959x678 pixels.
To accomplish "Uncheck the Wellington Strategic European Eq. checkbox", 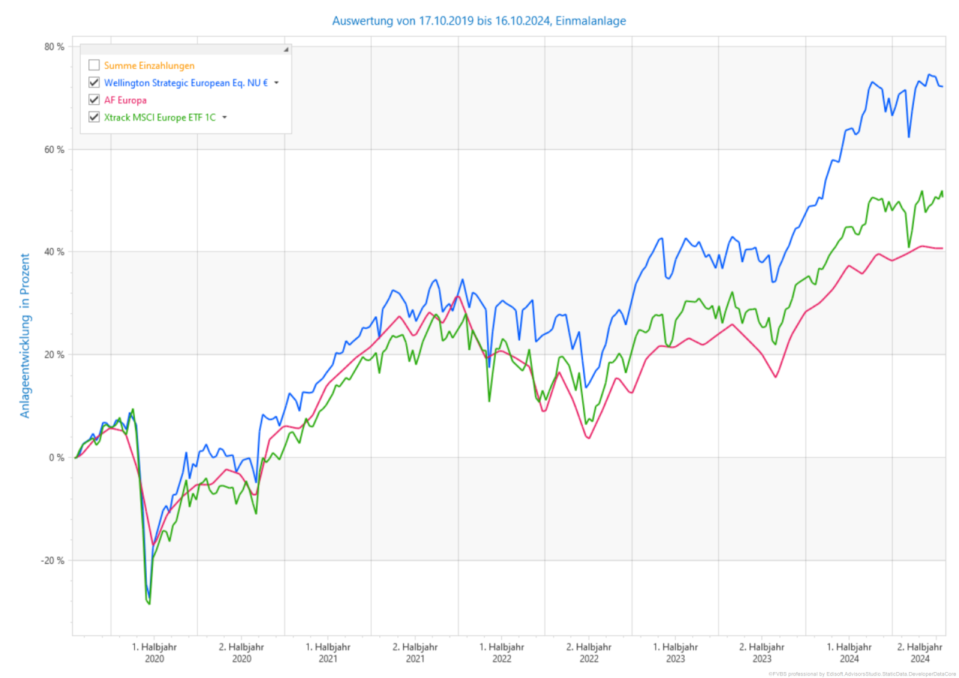I will pos(94,82).
